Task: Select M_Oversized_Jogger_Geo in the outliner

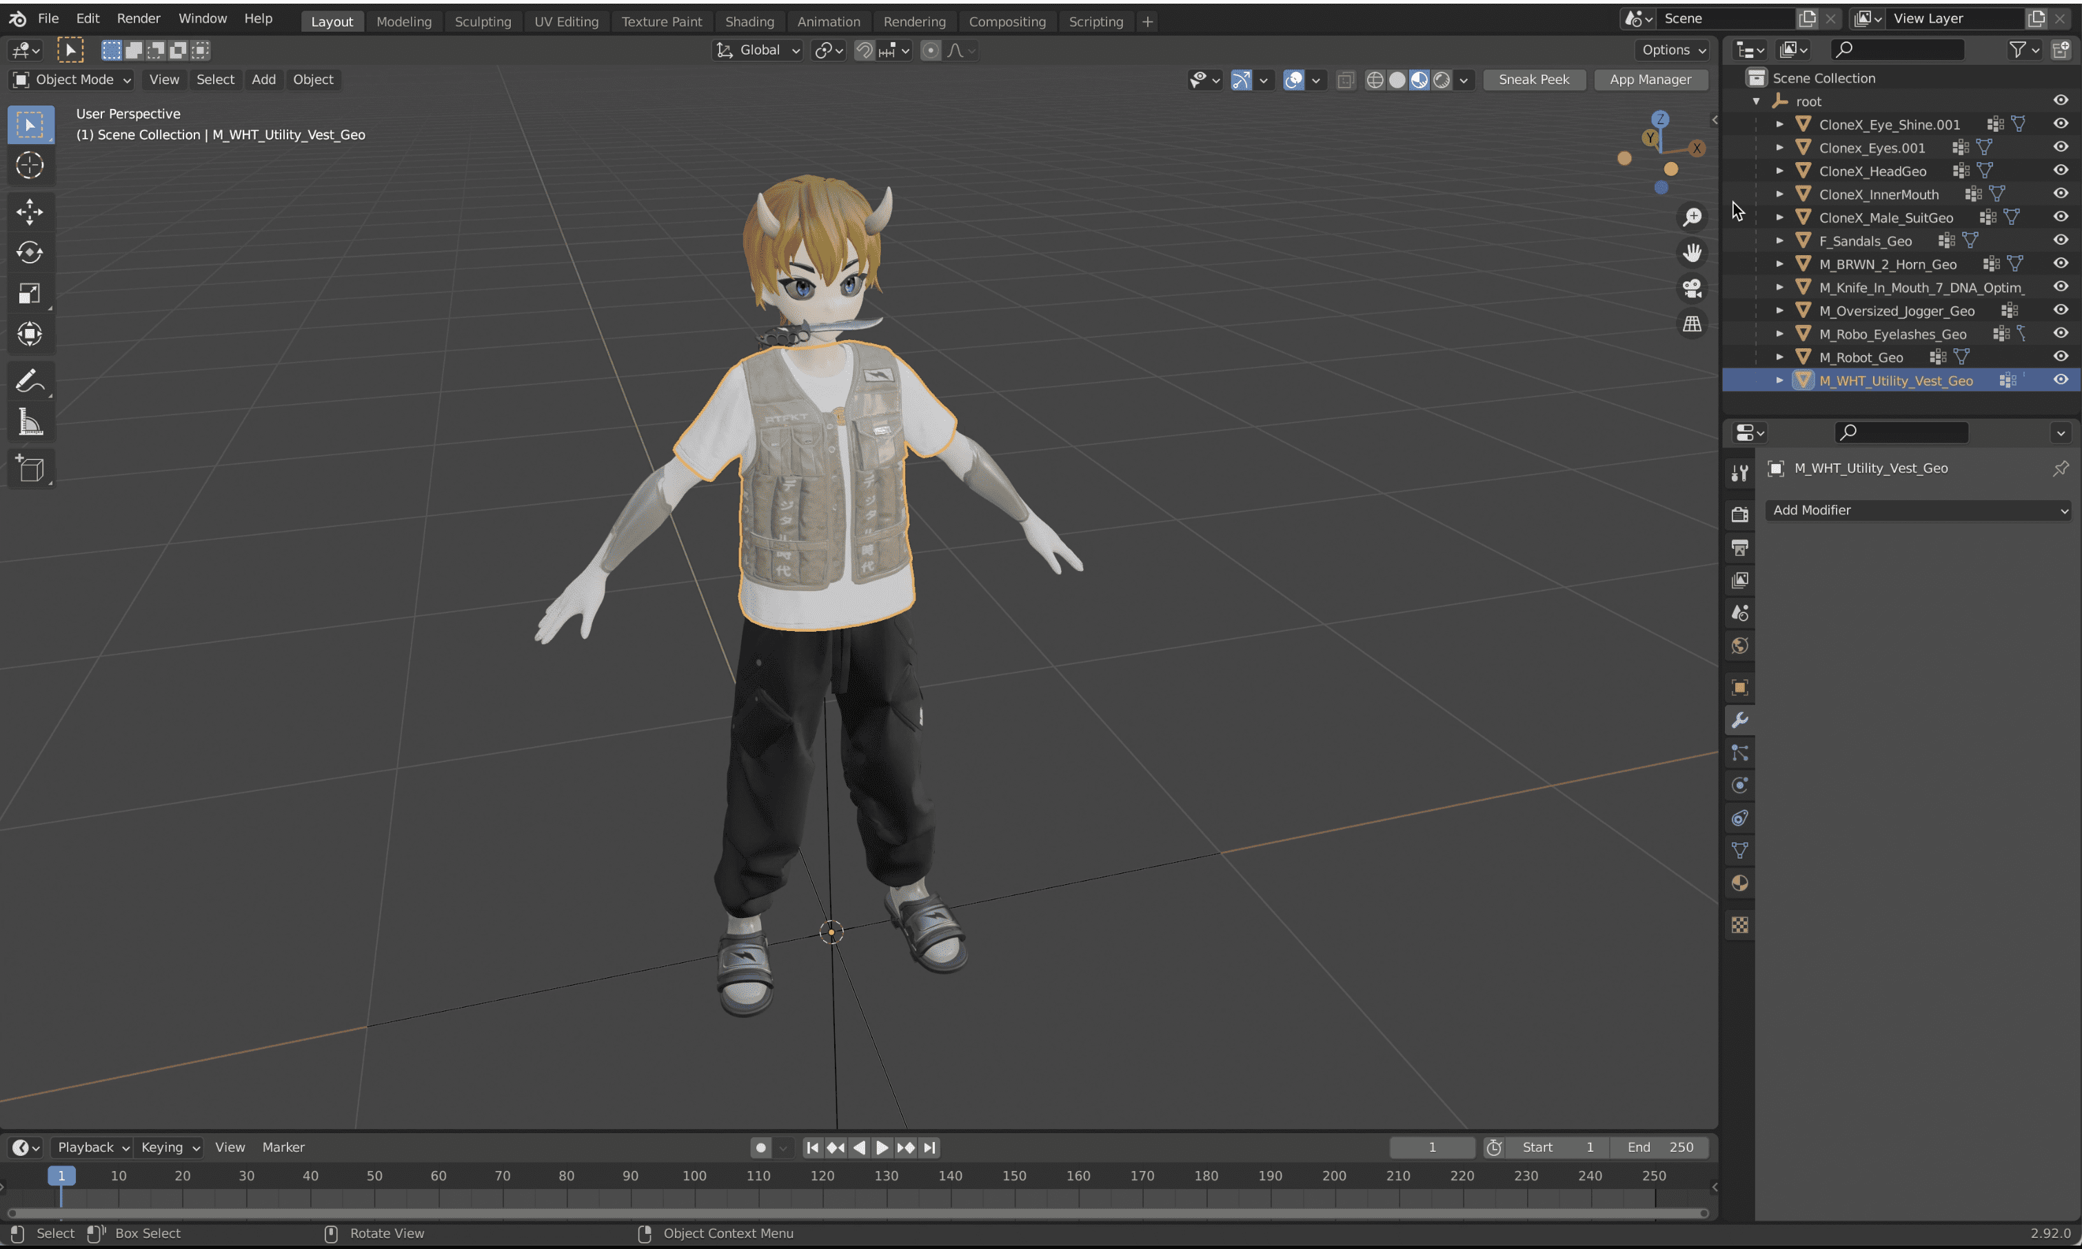Action: (1896, 310)
